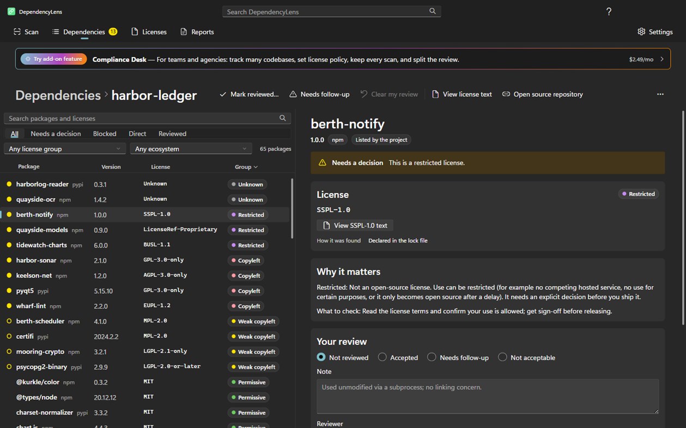Screen dimensions: 686x428
Task: Select the quayside-ocr package row
Action: [x=145, y=200]
